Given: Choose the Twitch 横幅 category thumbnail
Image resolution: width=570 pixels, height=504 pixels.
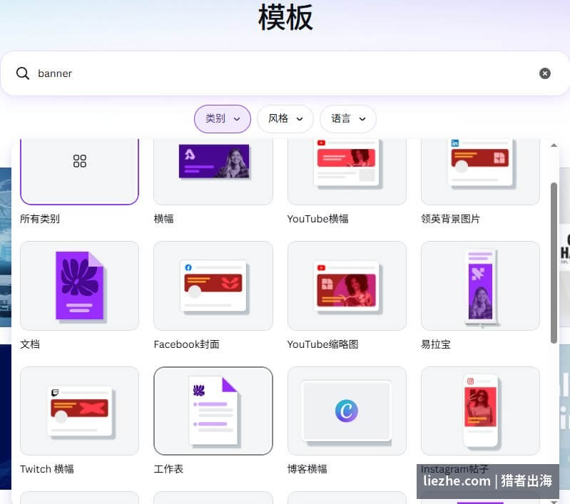Looking at the screenshot, I should click(x=80, y=411).
